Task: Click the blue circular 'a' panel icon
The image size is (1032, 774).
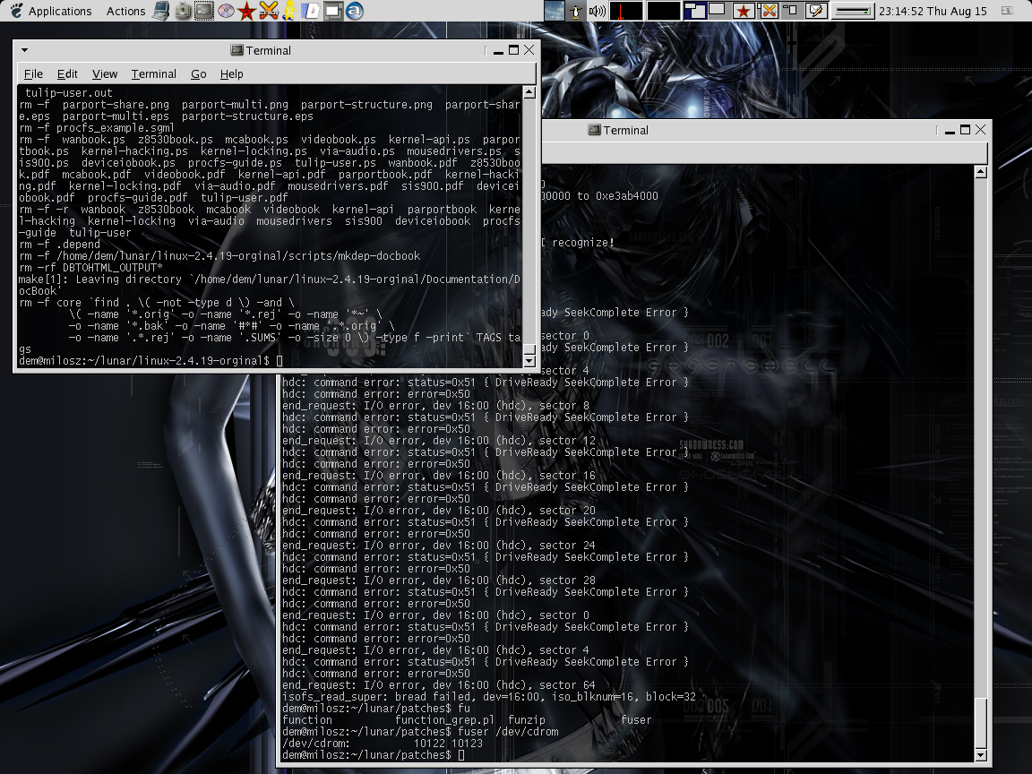Action: (355, 12)
